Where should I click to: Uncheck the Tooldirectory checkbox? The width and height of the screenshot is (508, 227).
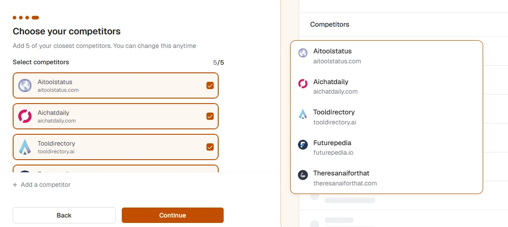tap(210, 147)
